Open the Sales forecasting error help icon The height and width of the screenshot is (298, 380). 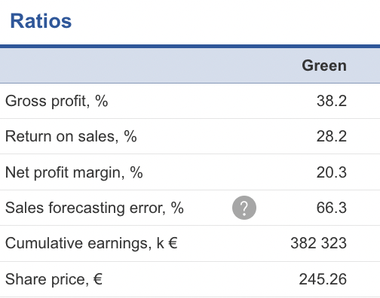click(244, 208)
